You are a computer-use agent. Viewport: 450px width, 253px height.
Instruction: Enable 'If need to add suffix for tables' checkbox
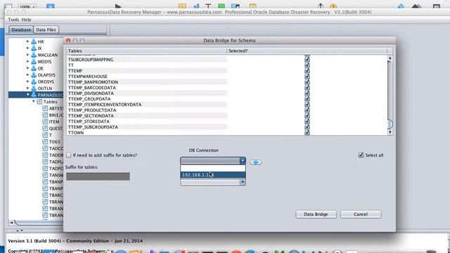(x=69, y=155)
